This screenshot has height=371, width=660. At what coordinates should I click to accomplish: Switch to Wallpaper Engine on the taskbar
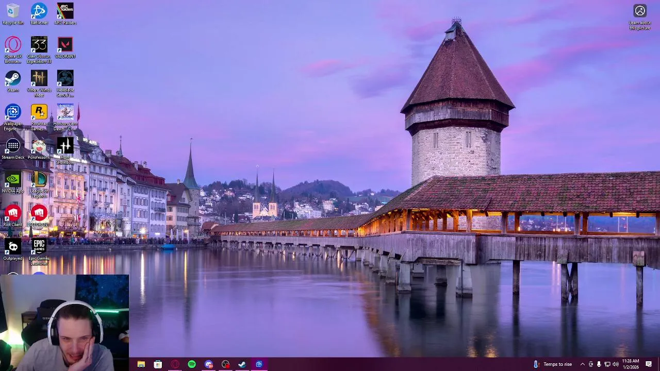tap(259, 364)
